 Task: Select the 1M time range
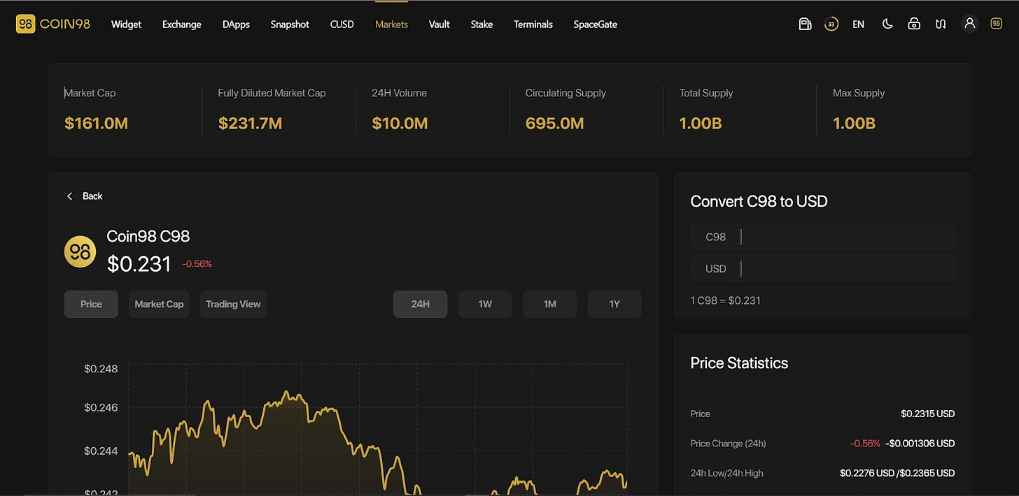point(549,304)
